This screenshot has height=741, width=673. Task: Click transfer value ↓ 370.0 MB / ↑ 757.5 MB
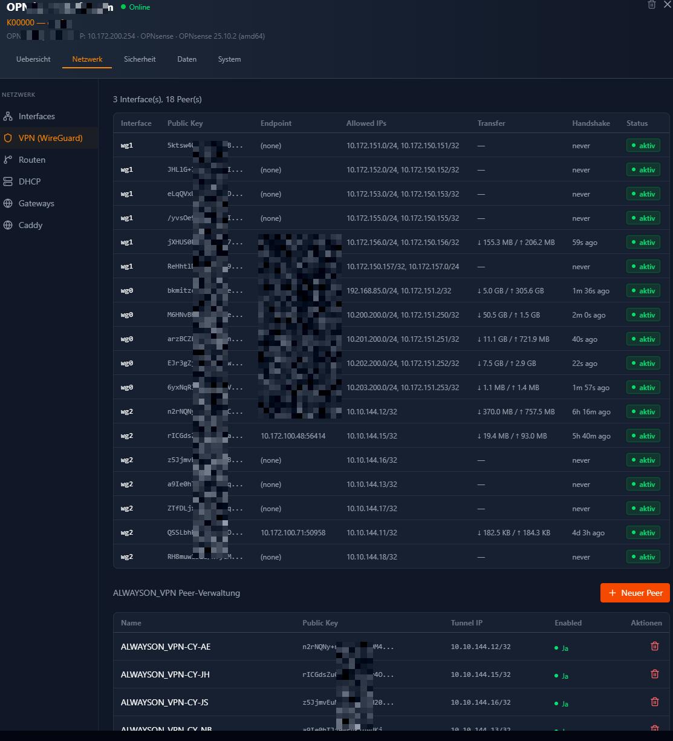pos(516,412)
